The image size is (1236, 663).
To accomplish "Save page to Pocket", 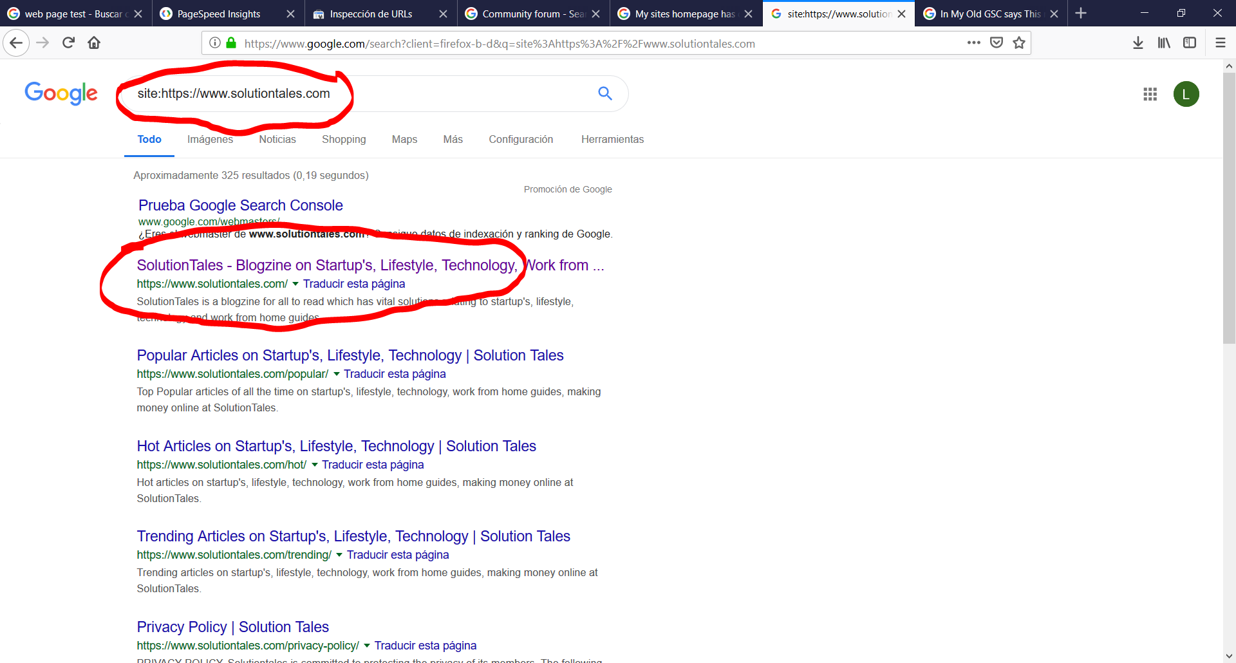I will pos(997,43).
